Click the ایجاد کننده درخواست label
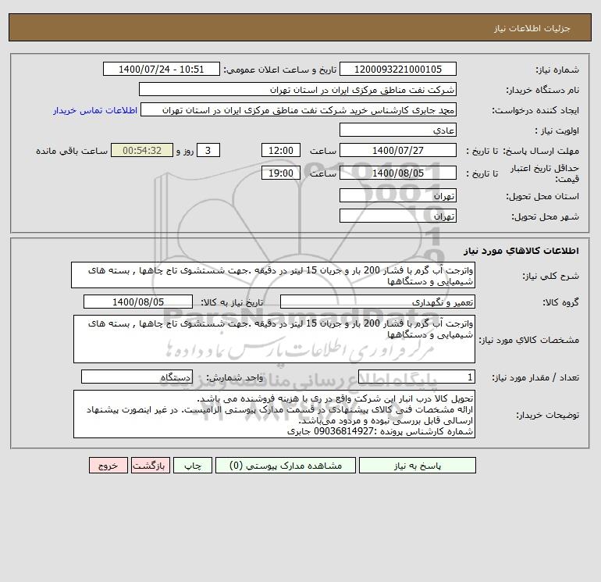This screenshot has width=601, height=582. (x=535, y=110)
